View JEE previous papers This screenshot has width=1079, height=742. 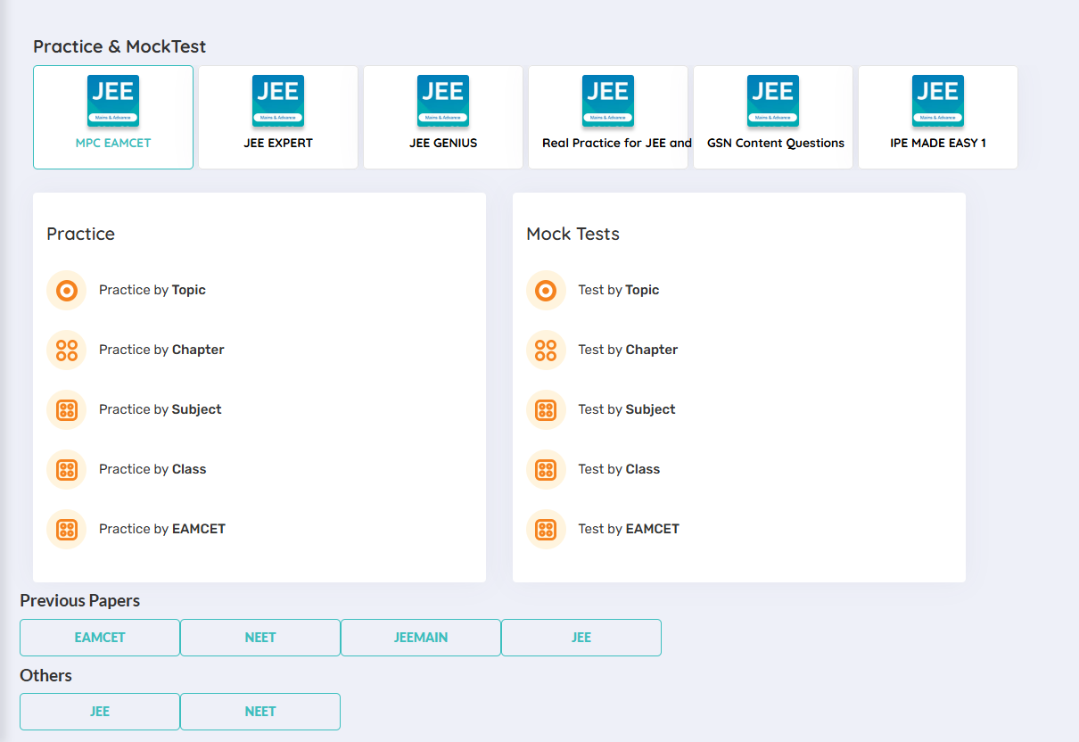581,638
